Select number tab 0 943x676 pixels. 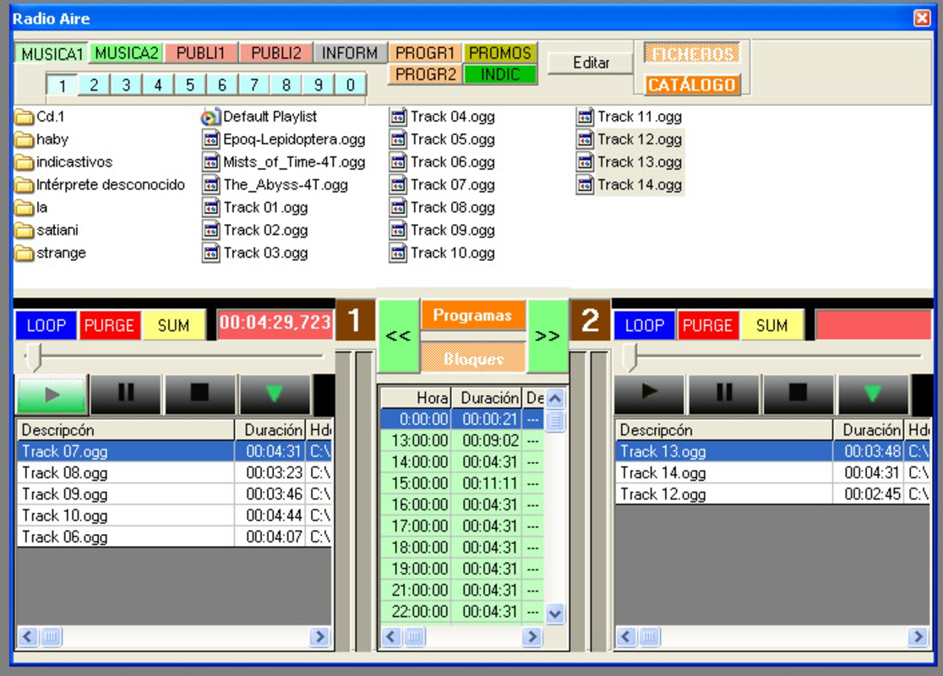pyautogui.click(x=351, y=84)
